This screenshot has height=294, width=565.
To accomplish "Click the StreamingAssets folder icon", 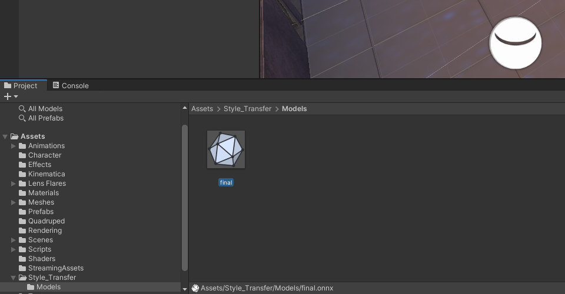I will click(22, 268).
